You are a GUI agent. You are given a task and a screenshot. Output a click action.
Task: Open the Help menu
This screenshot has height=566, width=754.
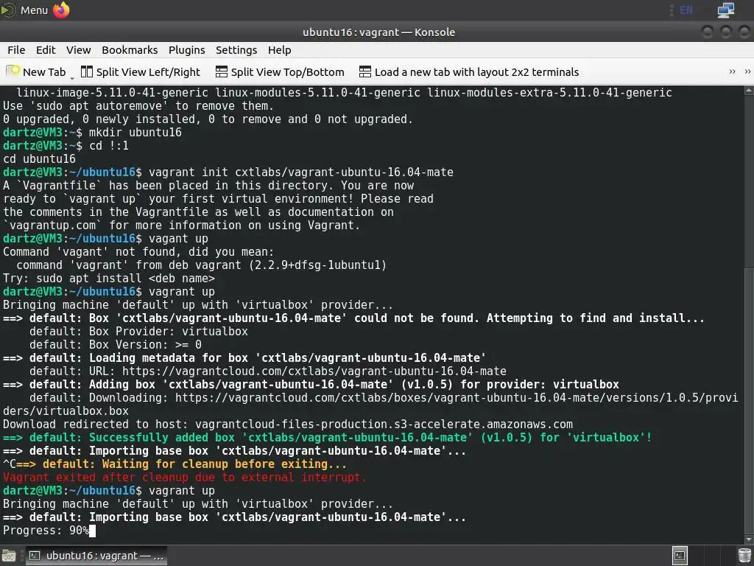pos(279,50)
